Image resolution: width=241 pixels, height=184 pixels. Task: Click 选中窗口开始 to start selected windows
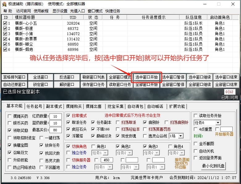point(147,77)
